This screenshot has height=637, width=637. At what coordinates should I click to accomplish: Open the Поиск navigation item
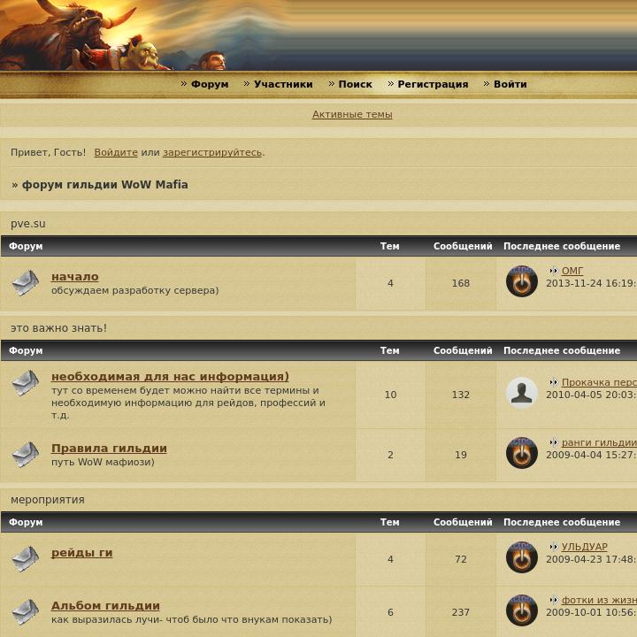(355, 84)
